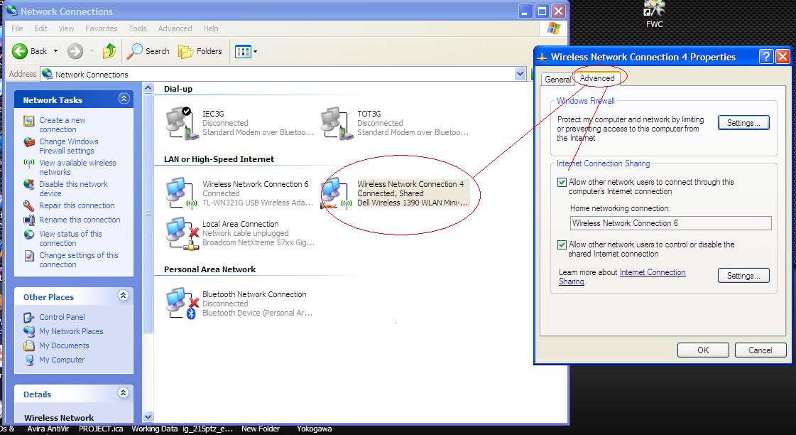Click OK in Properties dialog
This screenshot has width=796, height=435.
[x=702, y=350]
